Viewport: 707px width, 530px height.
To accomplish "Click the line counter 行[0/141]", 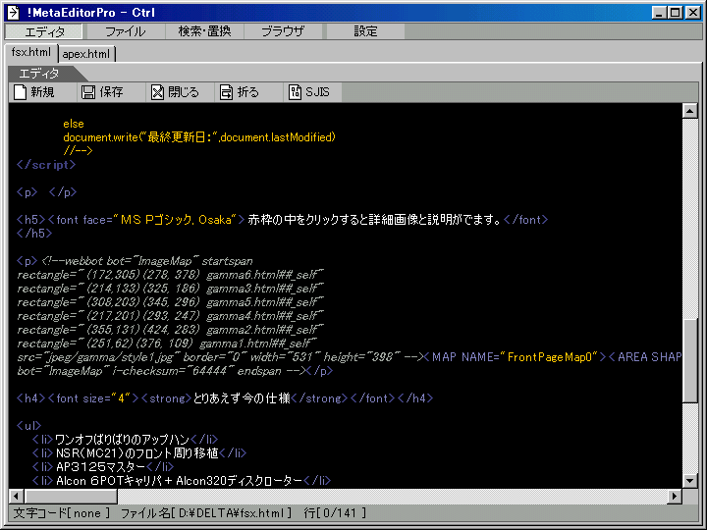I will 335,513.
